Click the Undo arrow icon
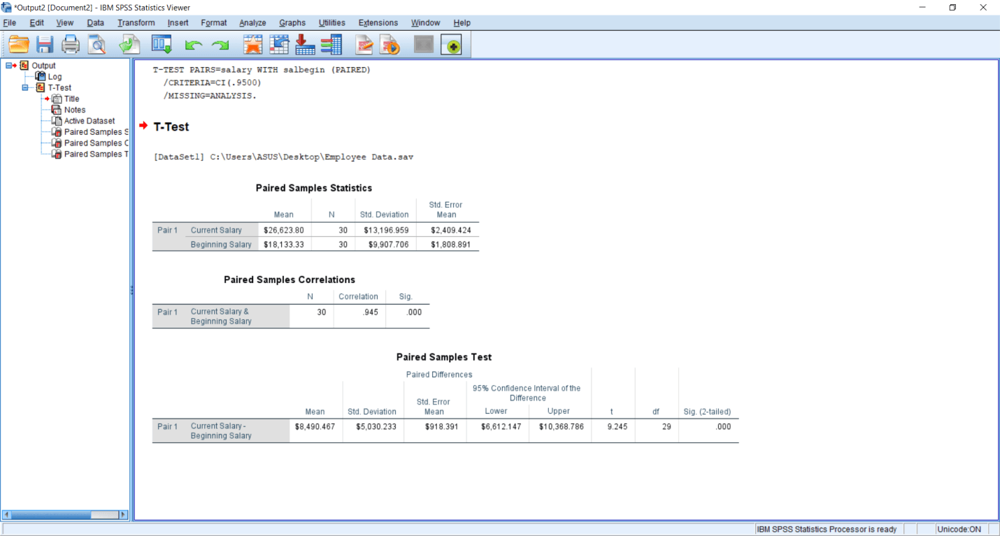Viewport: 1000px width, 536px height. tap(194, 45)
